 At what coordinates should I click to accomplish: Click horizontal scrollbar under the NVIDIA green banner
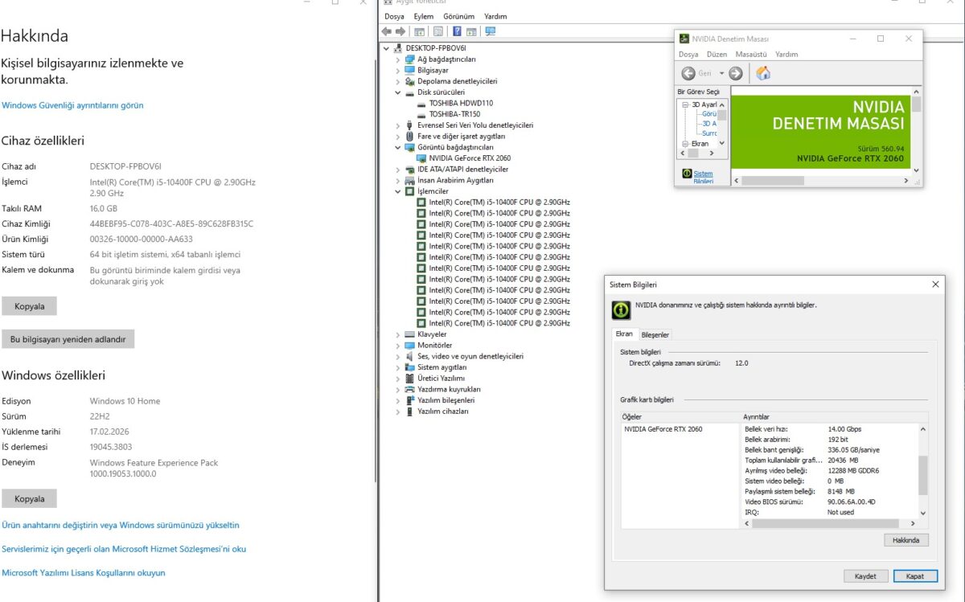tap(822, 181)
